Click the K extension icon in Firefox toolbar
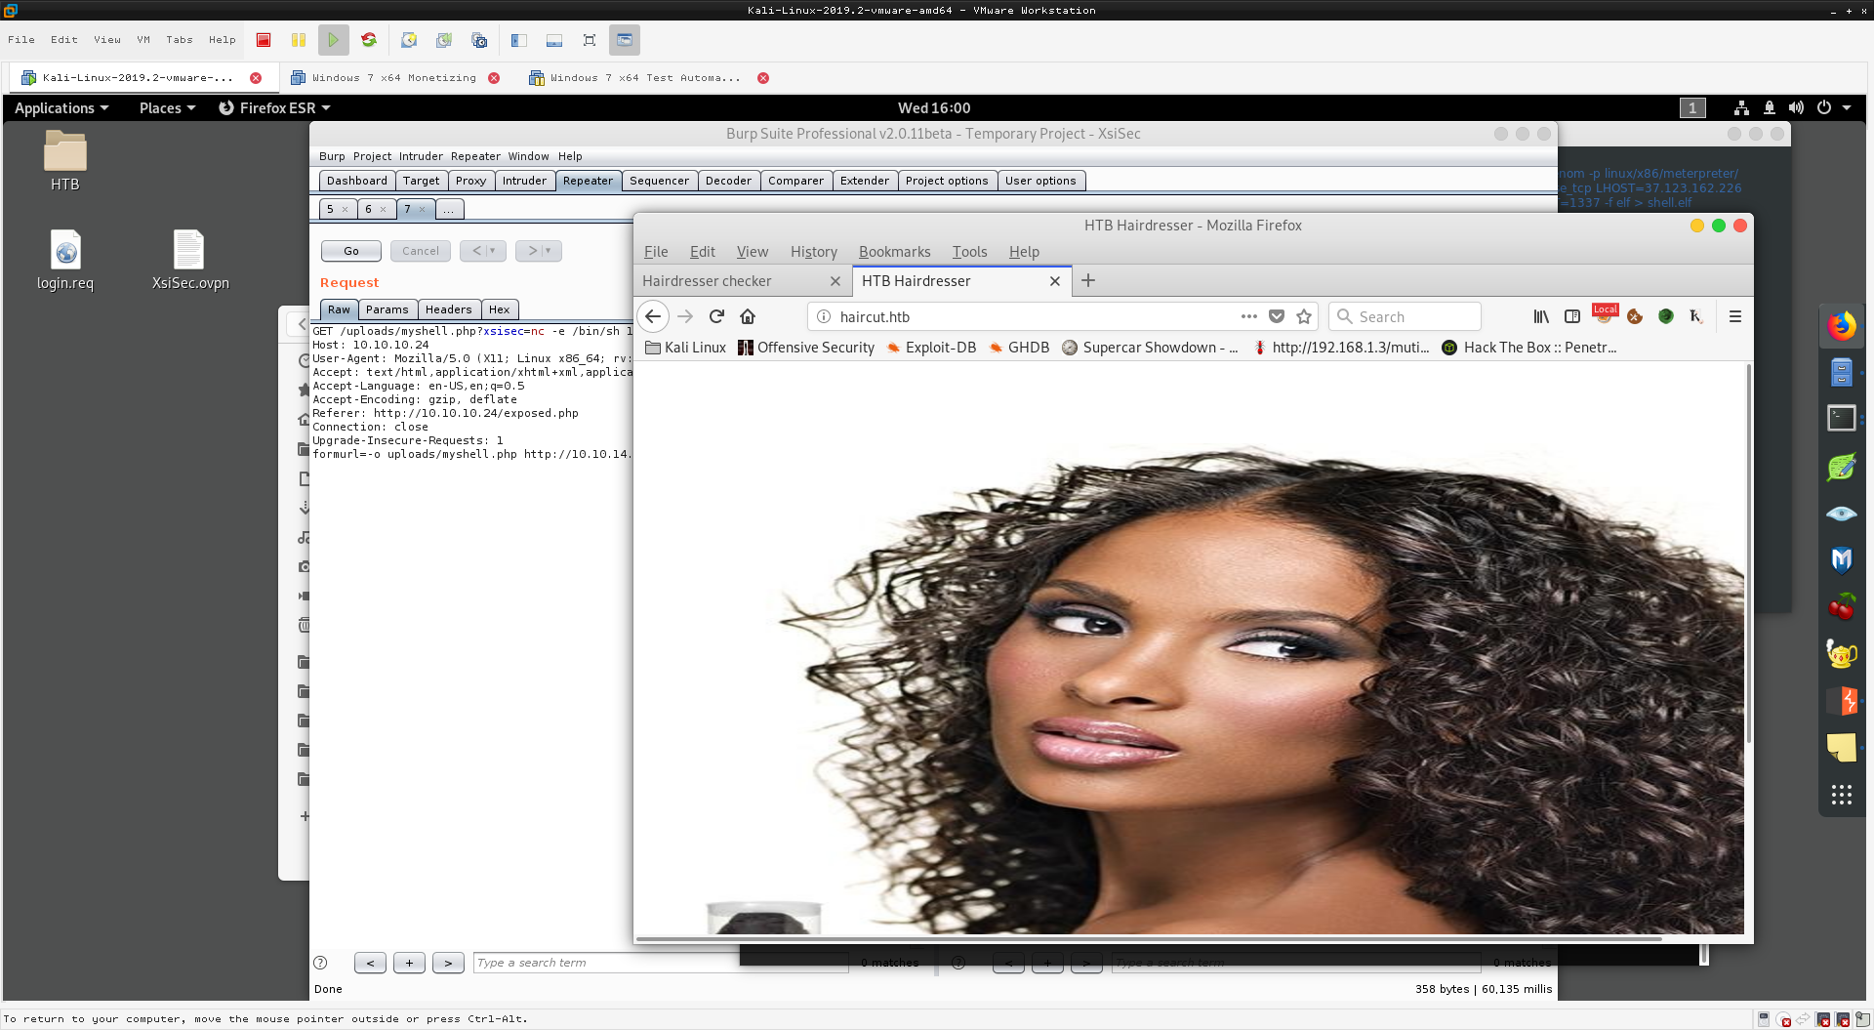The width and height of the screenshot is (1874, 1030). pos(1696,316)
